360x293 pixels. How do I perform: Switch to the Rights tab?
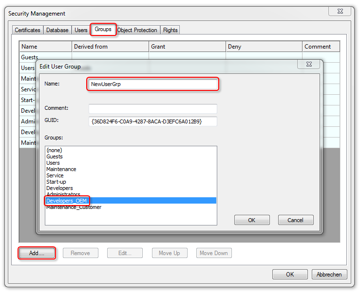[x=170, y=30]
